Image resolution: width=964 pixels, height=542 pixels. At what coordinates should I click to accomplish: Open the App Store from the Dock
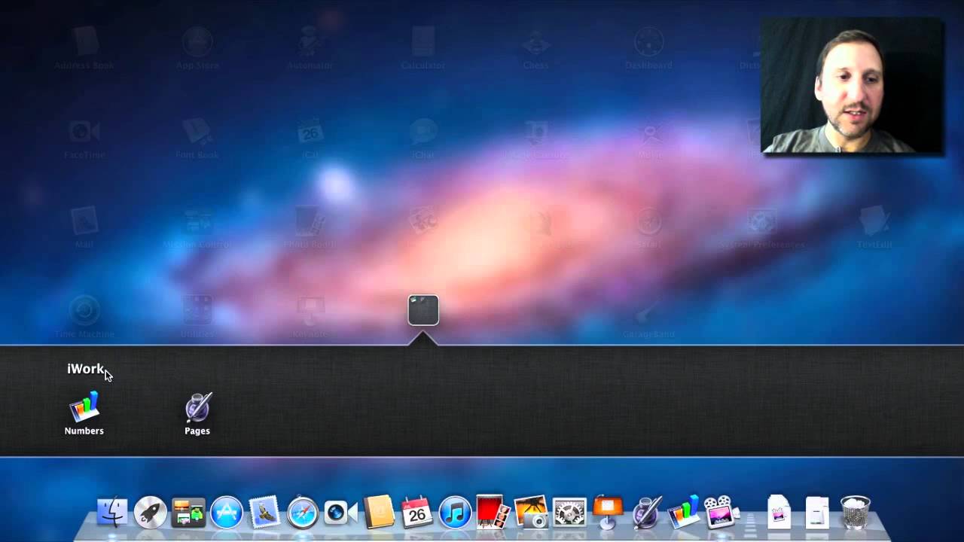(227, 513)
